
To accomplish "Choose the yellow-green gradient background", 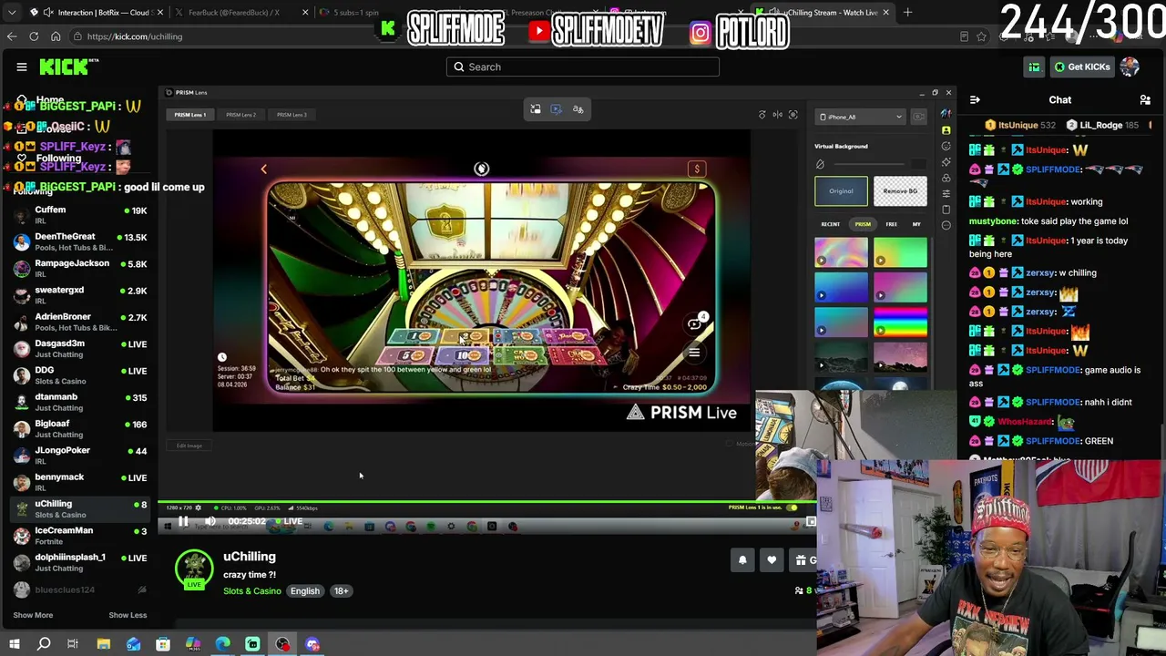I will (900, 251).
